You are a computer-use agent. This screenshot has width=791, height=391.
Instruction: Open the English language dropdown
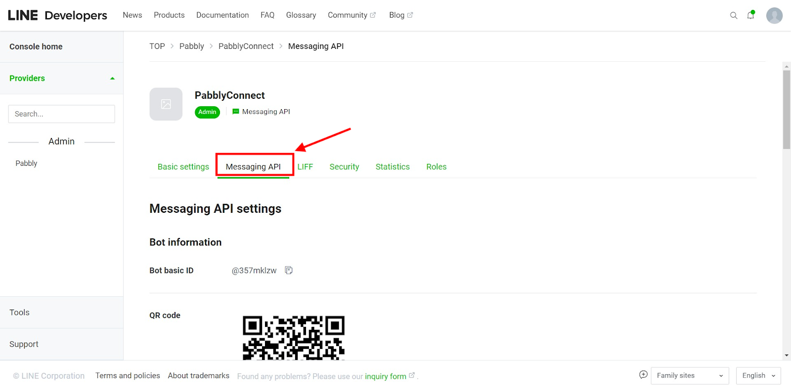pos(758,376)
